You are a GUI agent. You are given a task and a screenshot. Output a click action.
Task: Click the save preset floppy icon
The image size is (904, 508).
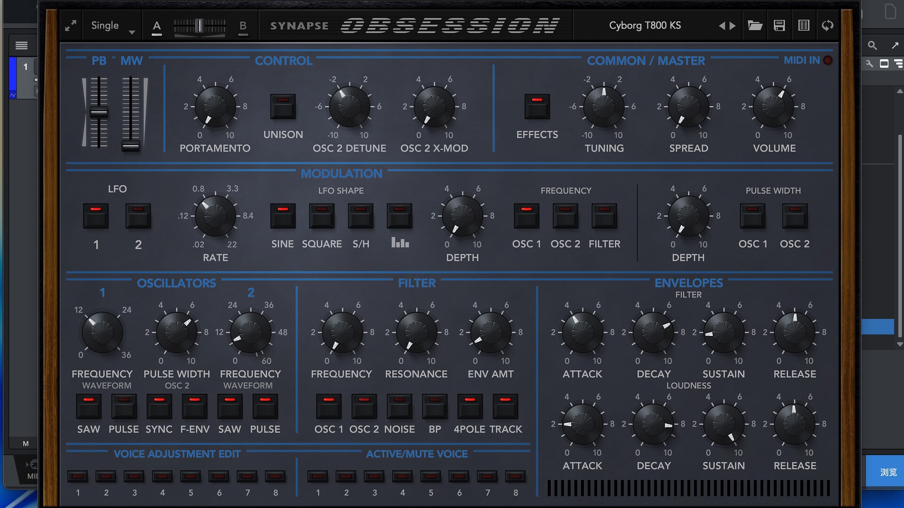(x=779, y=25)
